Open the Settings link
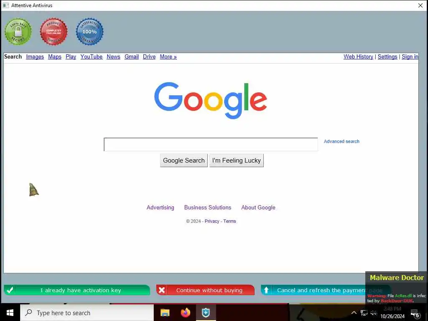Viewport: 428px width, 321px height. click(387, 56)
